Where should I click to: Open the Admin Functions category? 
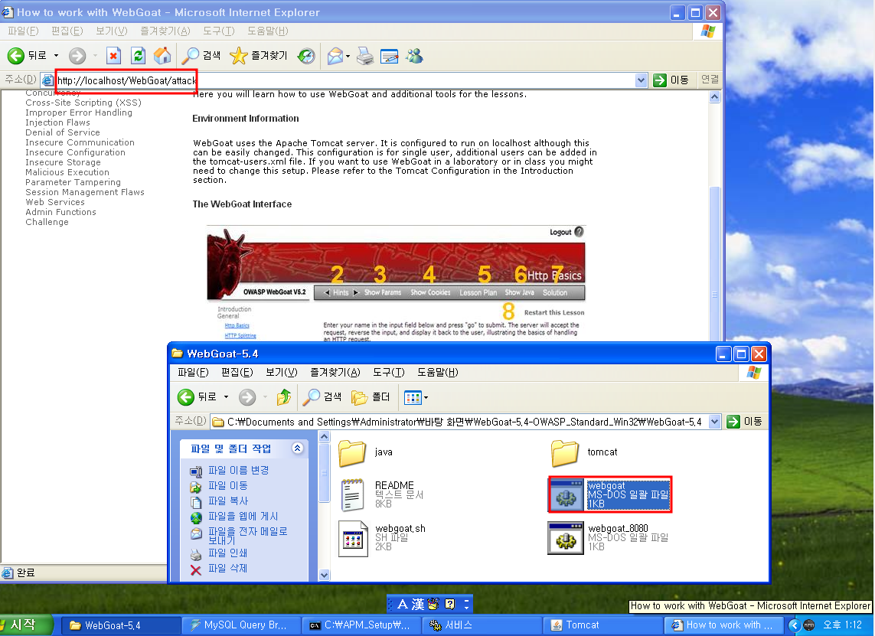60,213
